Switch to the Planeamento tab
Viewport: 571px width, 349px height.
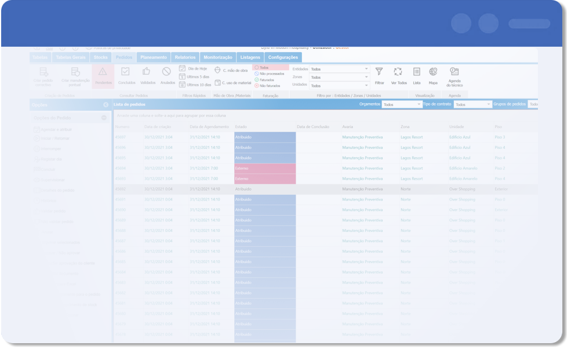(154, 57)
